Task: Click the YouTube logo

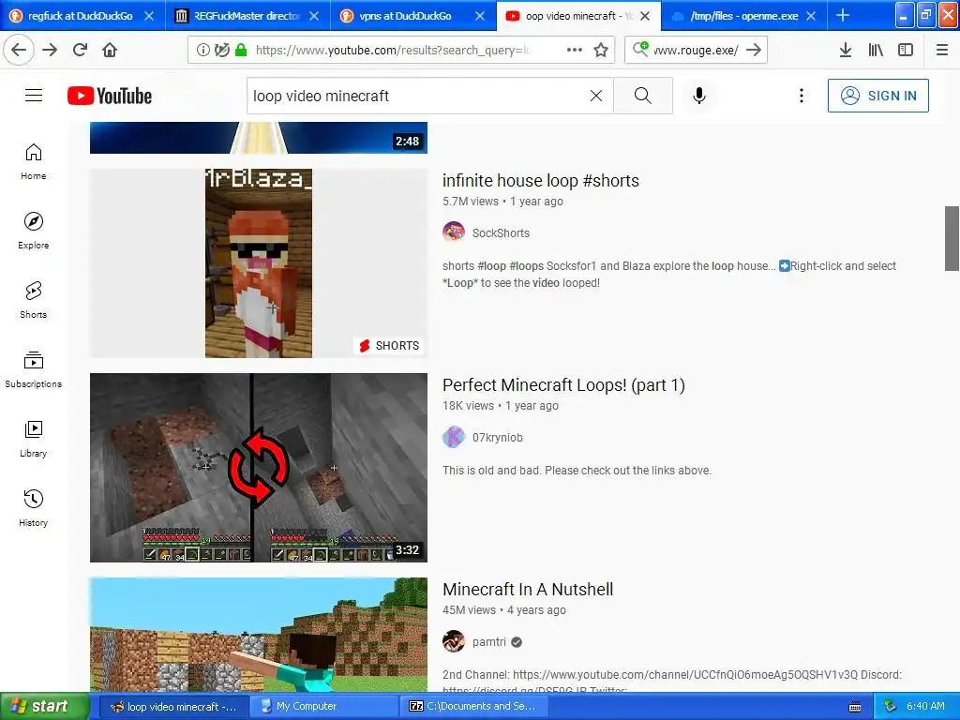Action: [x=110, y=96]
